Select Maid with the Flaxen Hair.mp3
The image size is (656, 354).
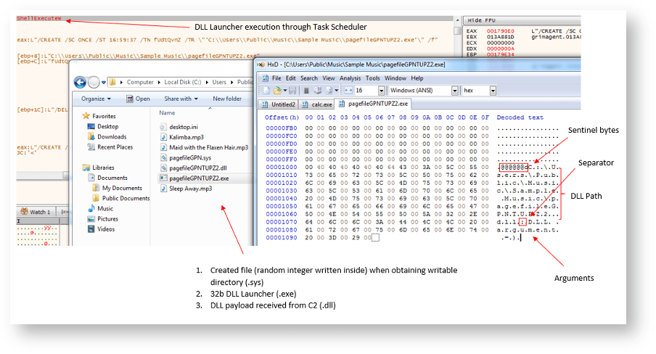(205, 147)
